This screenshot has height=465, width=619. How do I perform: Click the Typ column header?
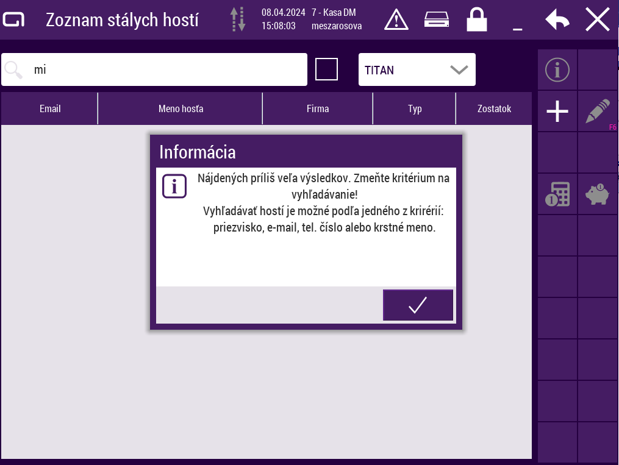pos(415,109)
